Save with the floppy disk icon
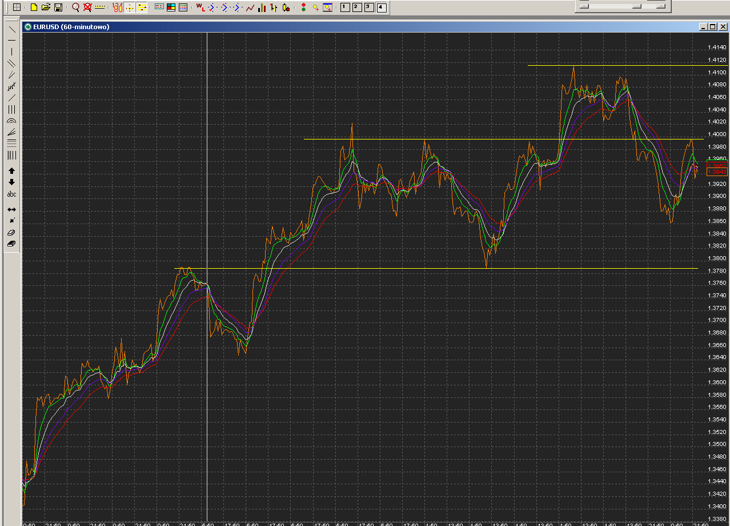The height and width of the screenshot is (526, 730). click(x=58, y=7)
